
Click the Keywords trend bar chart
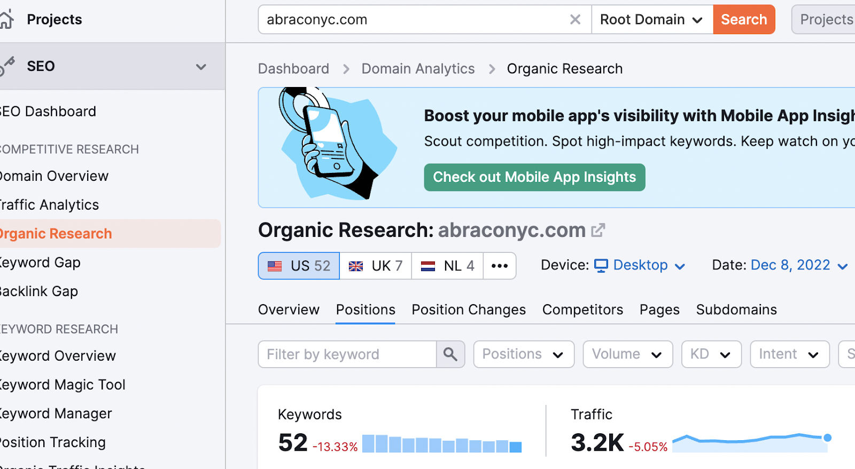(442, 444)
